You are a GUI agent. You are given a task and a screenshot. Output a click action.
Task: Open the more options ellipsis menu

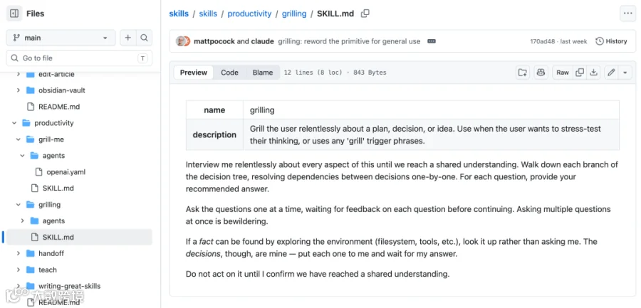click(x=628, y=14)
